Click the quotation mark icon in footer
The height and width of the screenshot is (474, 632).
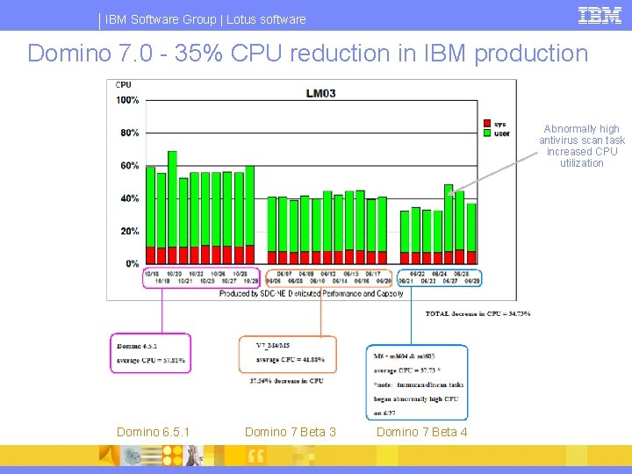point(256,456)
